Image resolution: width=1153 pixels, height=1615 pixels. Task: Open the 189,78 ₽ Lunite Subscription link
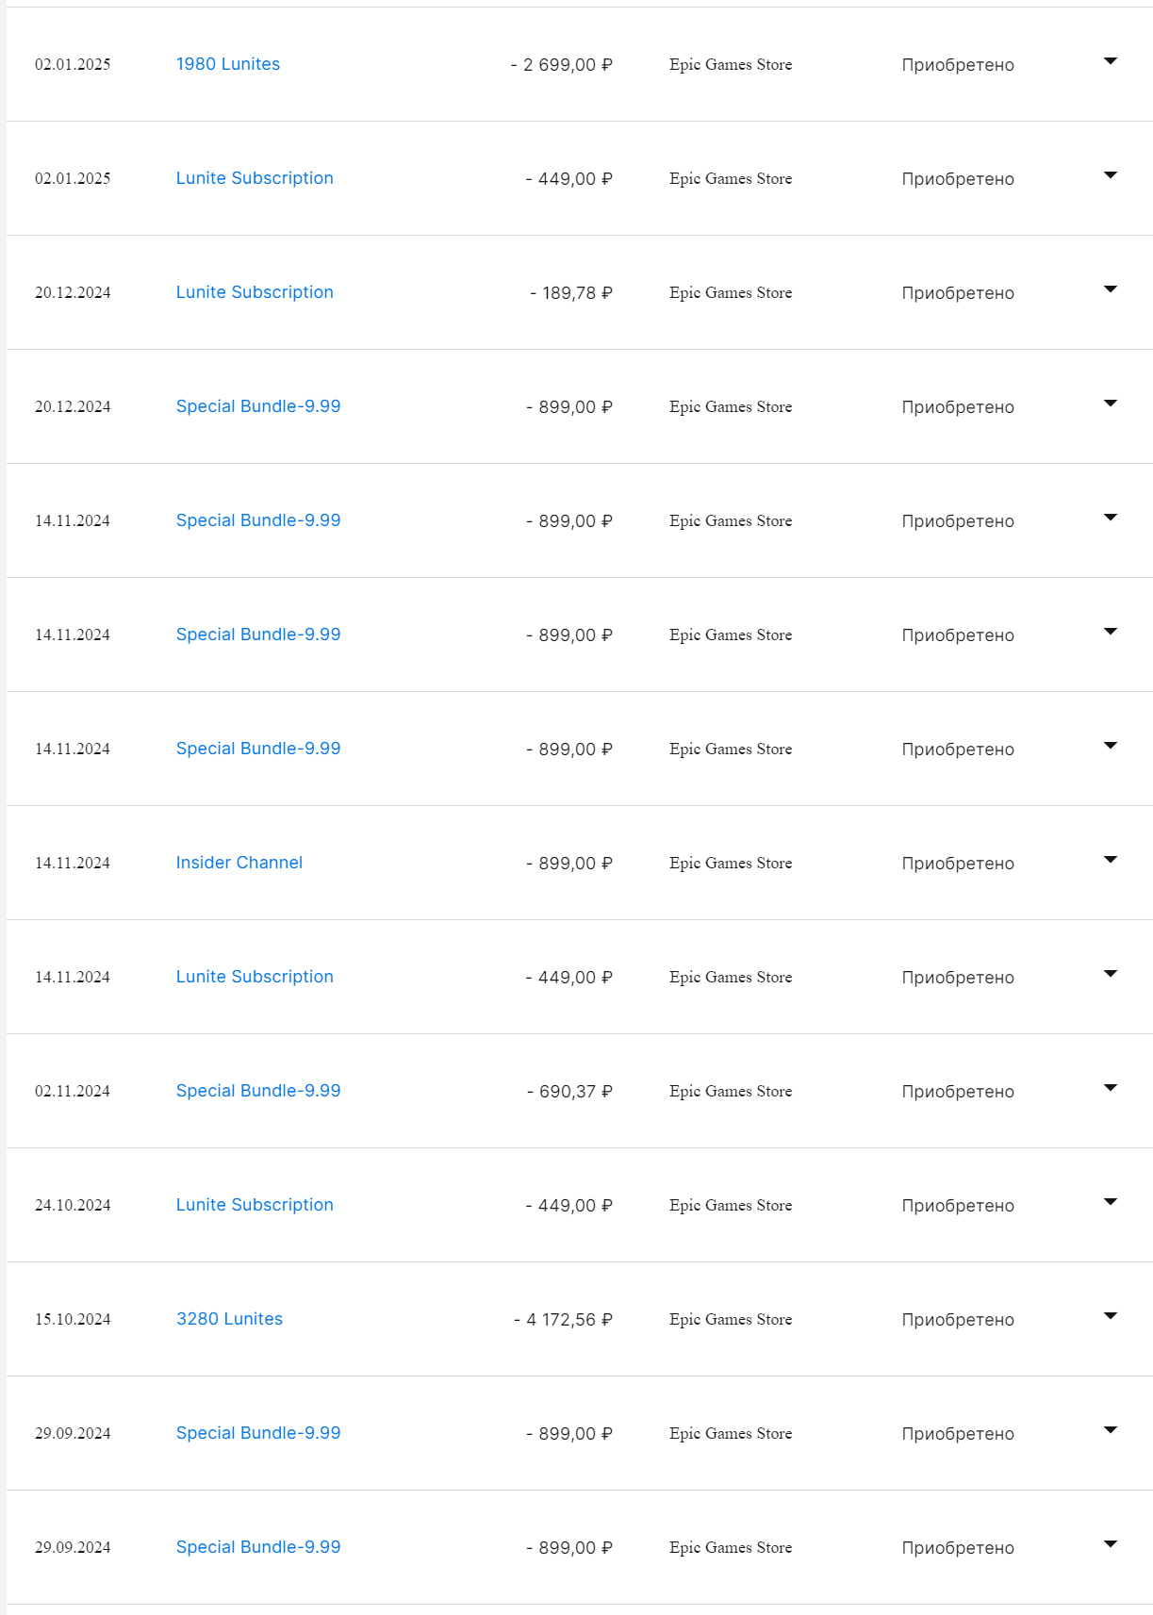pyautogui.click(x=255, y=292)
